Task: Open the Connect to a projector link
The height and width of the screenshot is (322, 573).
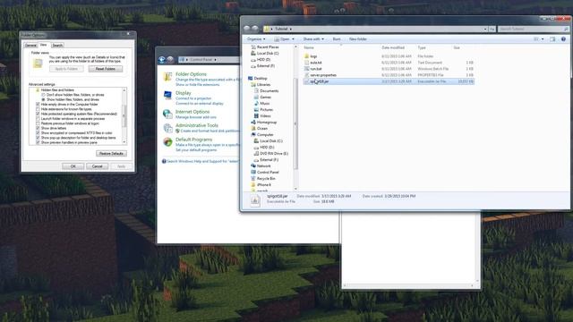Action: 193,98
